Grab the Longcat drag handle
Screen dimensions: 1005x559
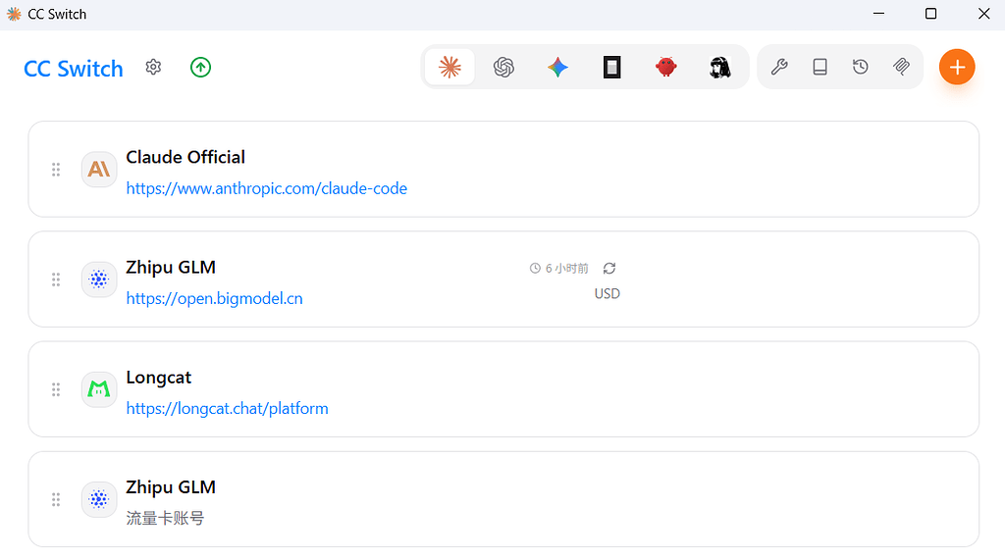click(56, 389)
